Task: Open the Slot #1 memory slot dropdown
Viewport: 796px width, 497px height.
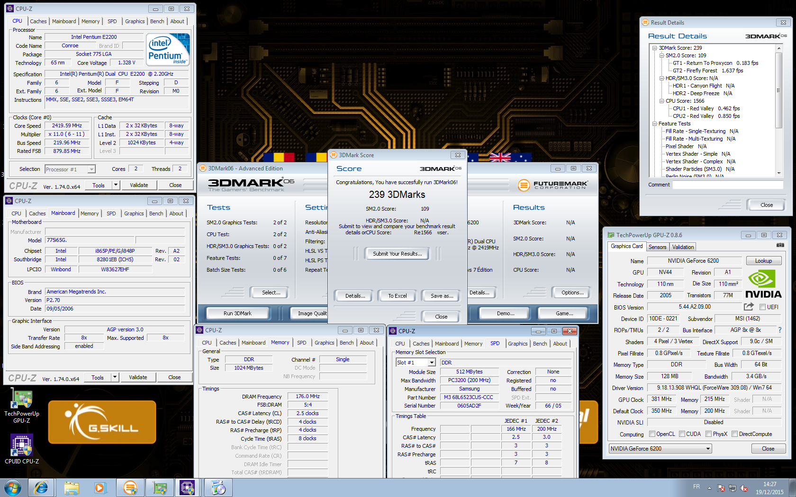Action: tap(416, 363)
